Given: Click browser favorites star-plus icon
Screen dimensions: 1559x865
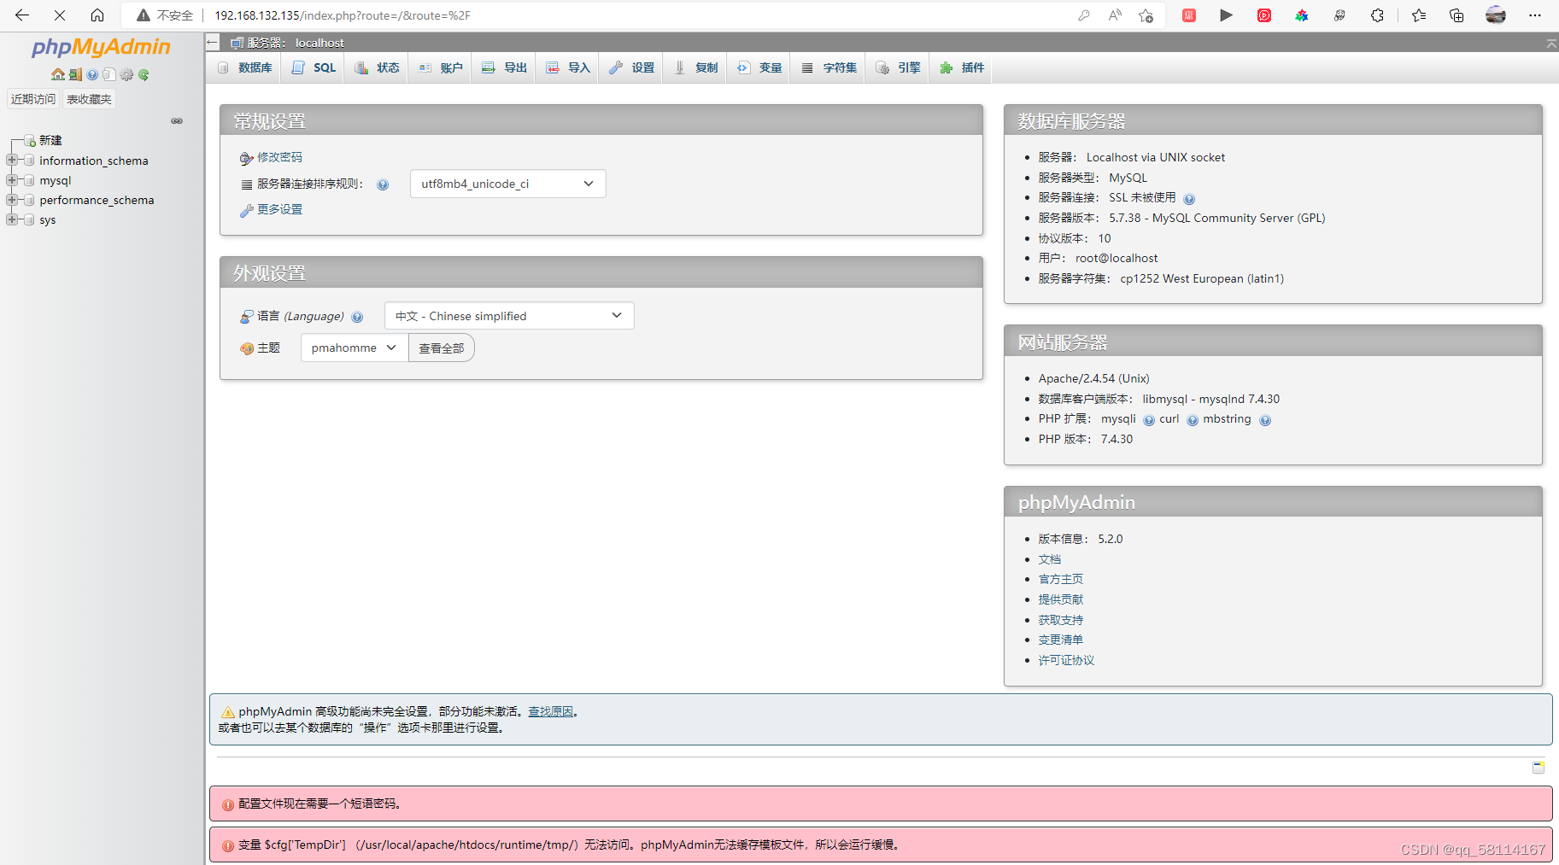Looking at the screenshot, I should [x=1146, y=15].
